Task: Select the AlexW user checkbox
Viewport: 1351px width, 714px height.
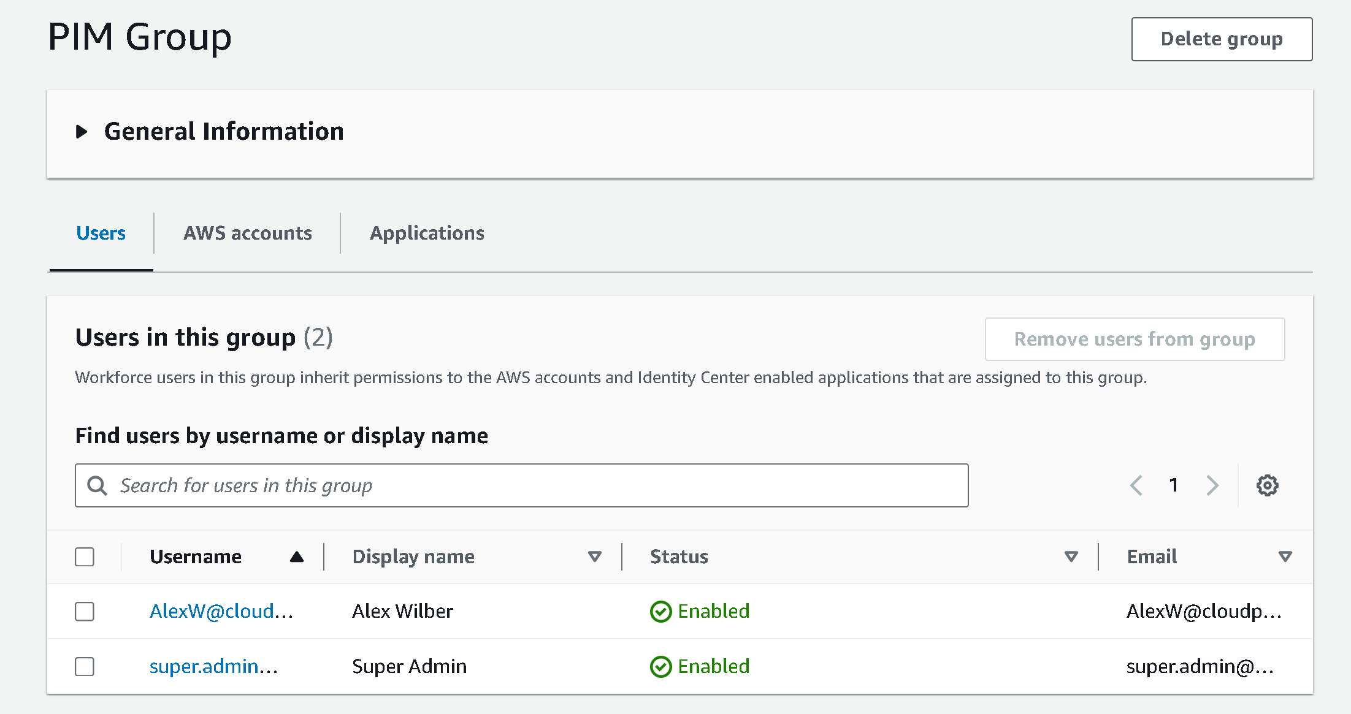Action: click(85, 611)
